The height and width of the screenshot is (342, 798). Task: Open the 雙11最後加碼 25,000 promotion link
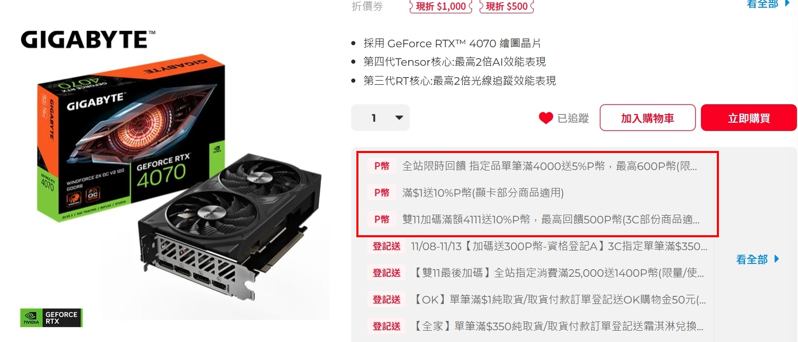pyautogui.click(x=558, y=273)
